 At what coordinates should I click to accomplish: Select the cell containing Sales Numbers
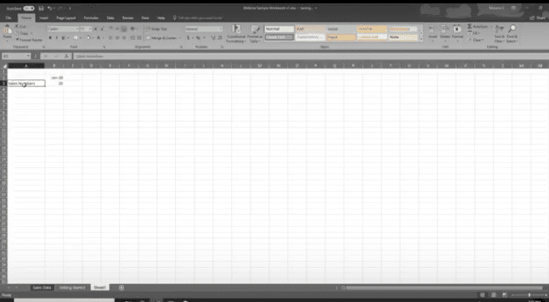pos(26,83)
